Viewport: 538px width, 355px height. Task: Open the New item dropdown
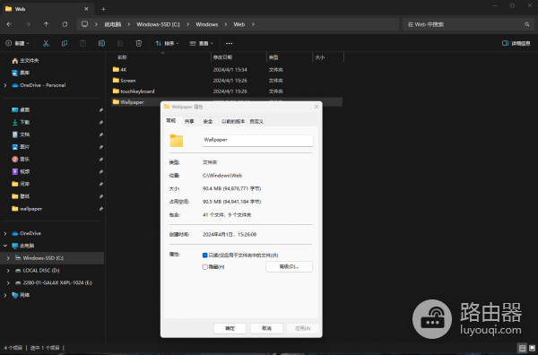(17, 43)
